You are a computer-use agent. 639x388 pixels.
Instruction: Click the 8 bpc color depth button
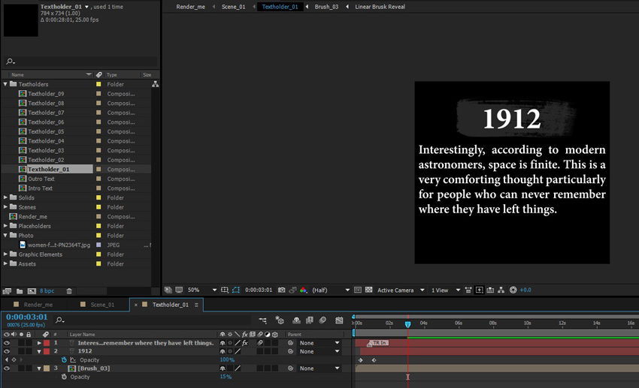click(x=47, y=290)
